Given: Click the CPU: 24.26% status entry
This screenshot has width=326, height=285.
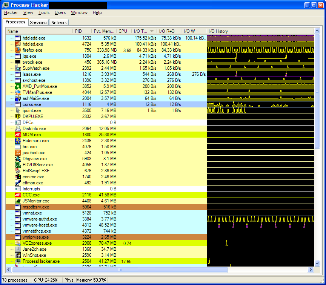Looking at the screenshot, I should (x=46, y=280).
